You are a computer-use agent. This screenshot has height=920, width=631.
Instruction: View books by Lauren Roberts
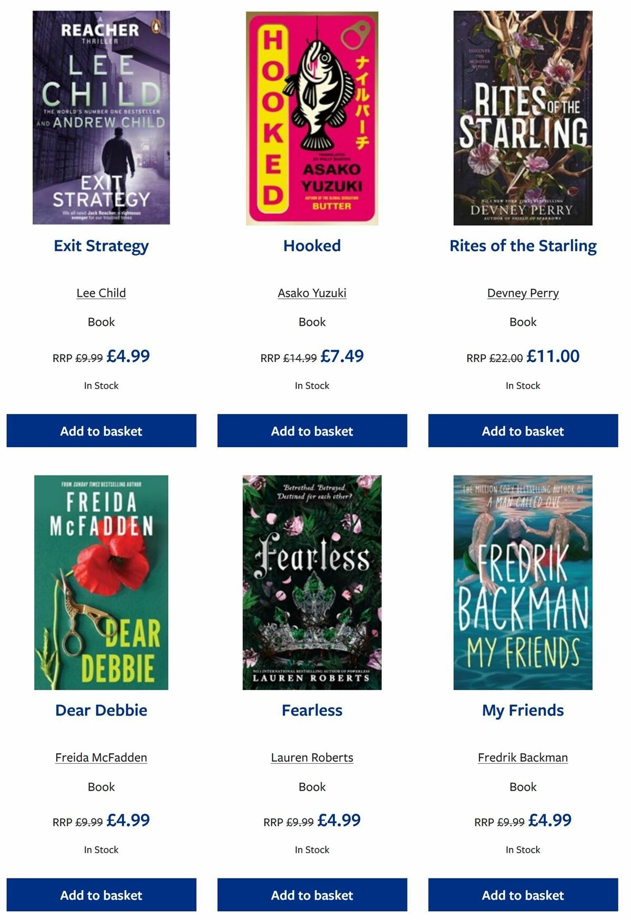312,757
